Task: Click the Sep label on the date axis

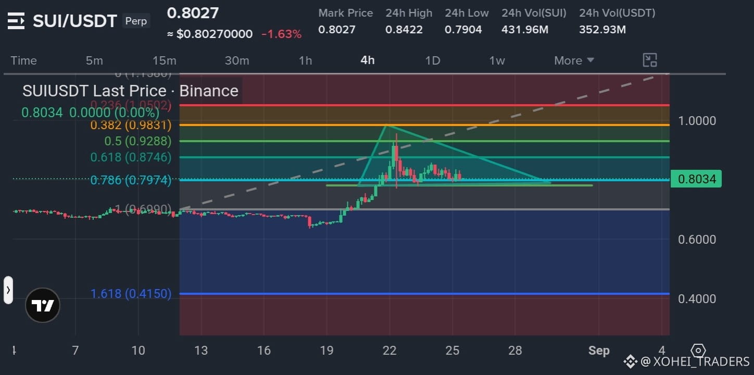Action: tap(599, 351)
